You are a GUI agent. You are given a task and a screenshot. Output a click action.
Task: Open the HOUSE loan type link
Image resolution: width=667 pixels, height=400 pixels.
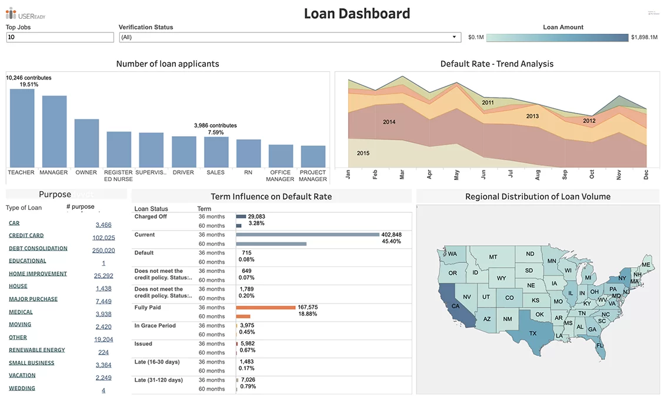click(18, 286)
